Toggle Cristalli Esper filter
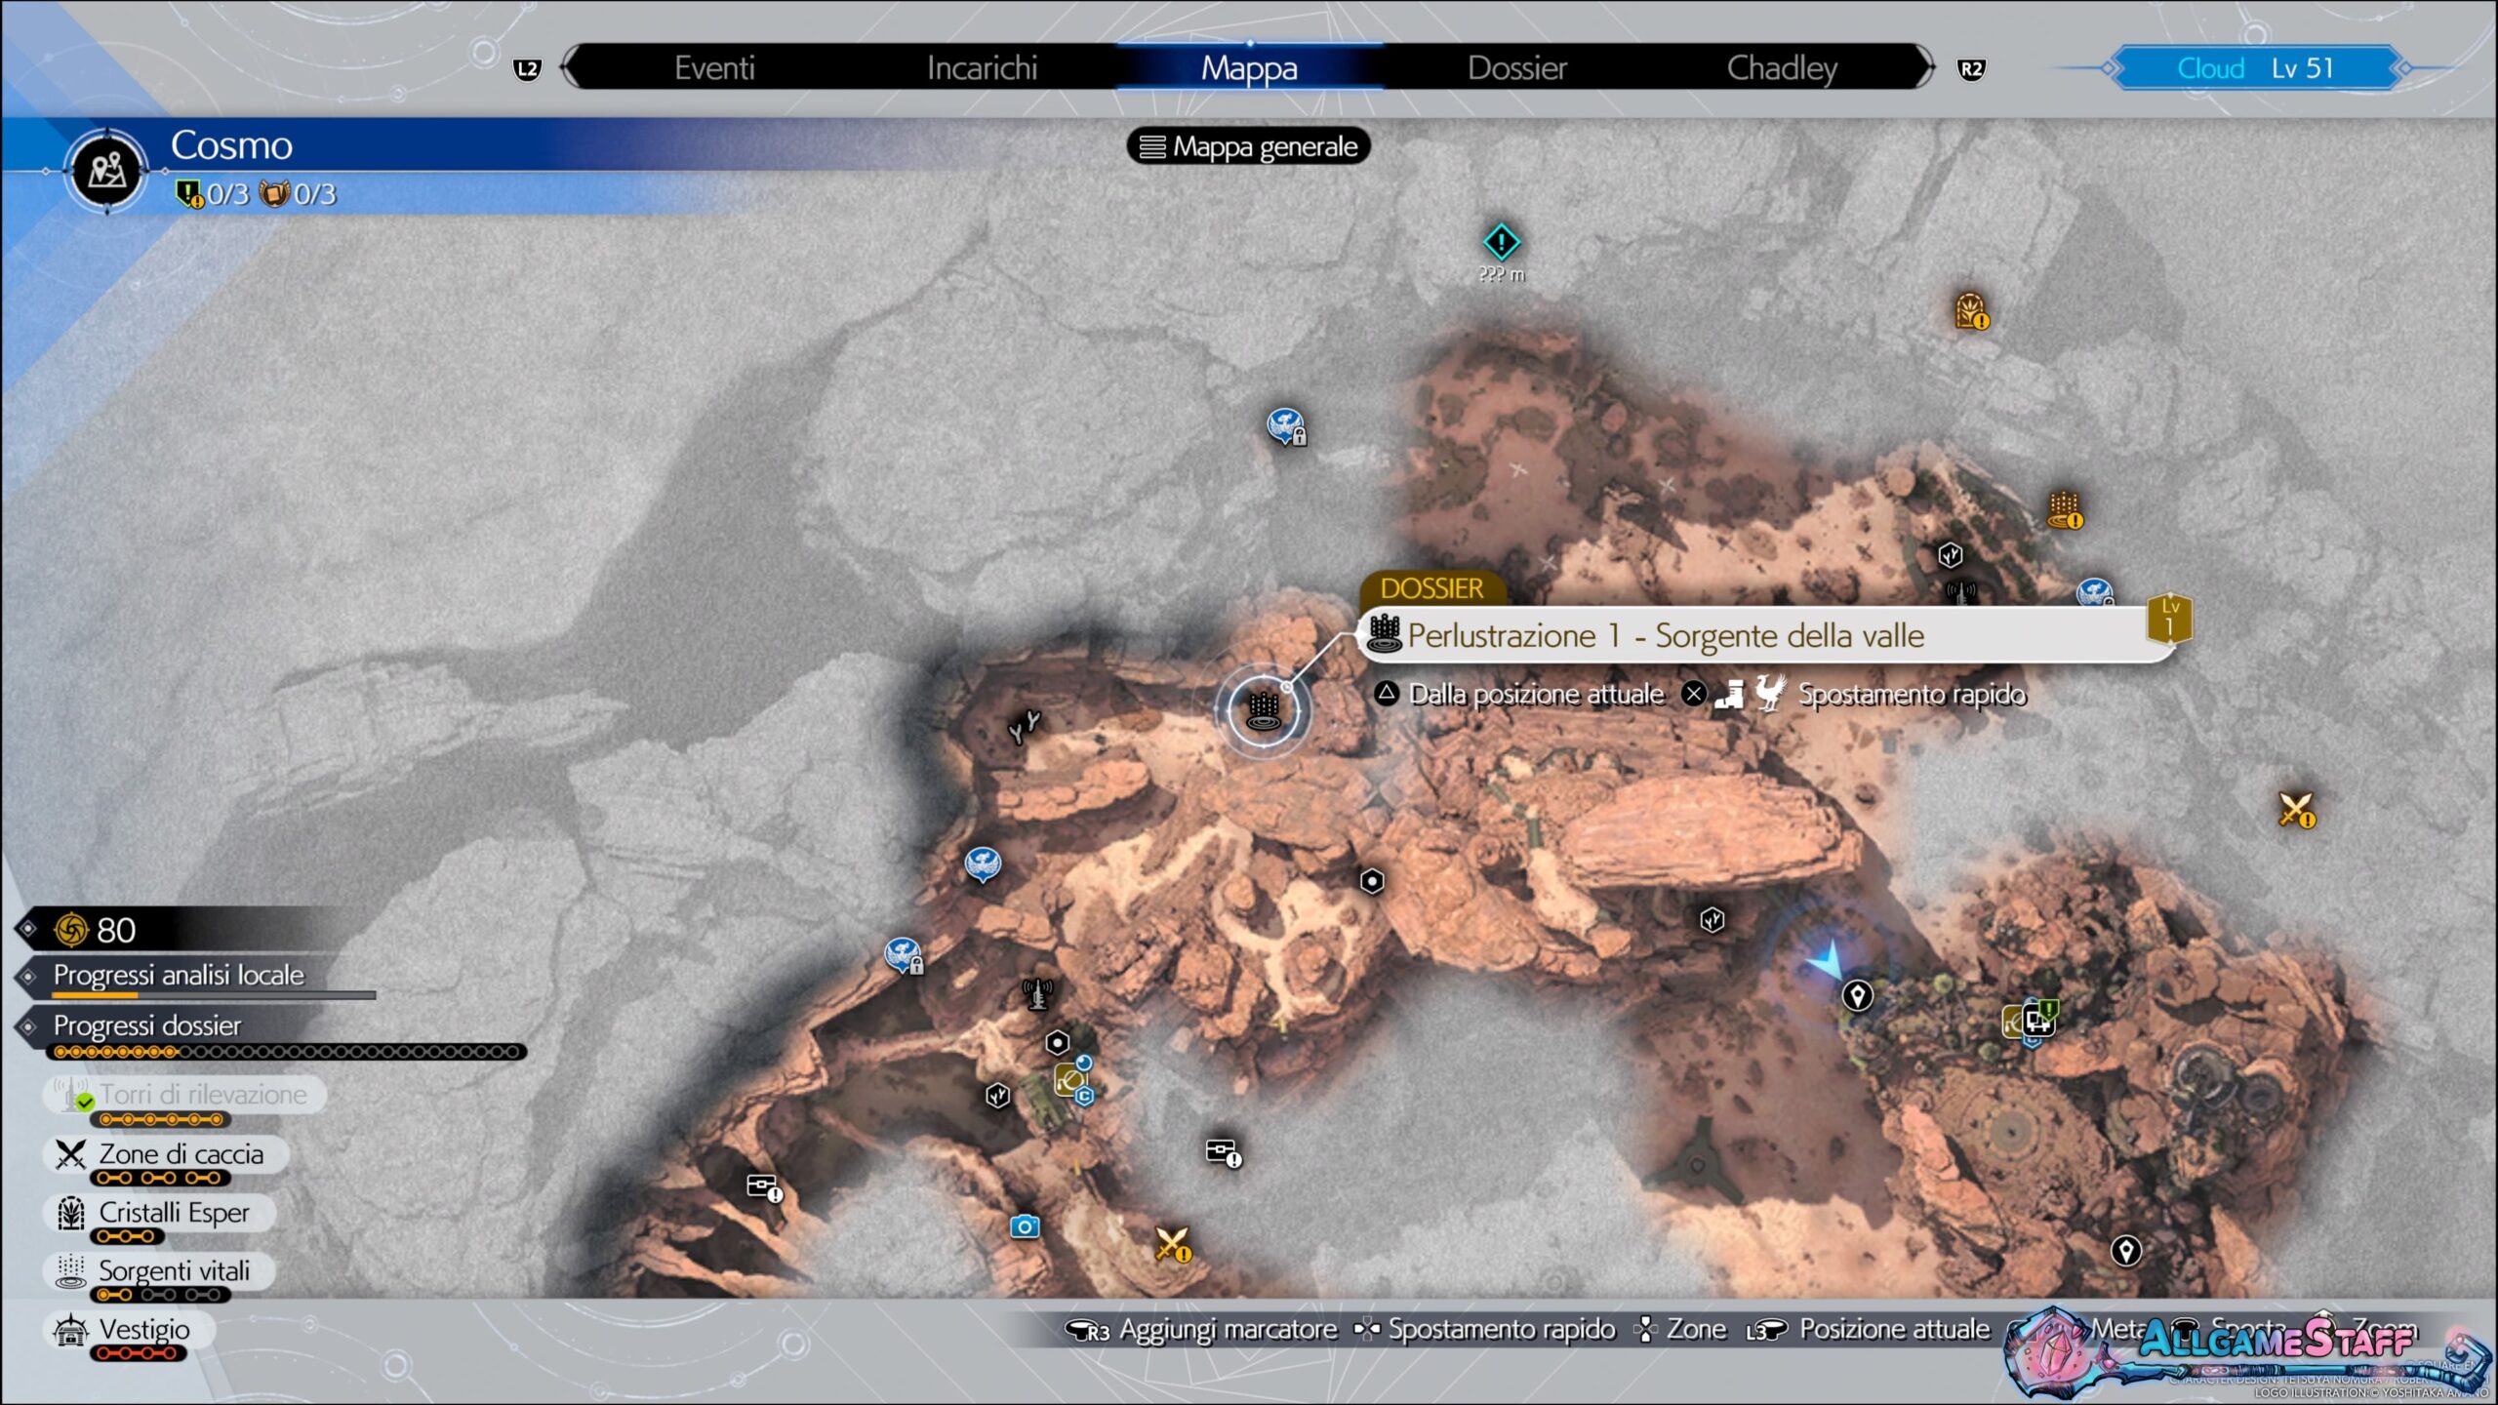The image size is (2498, 1405). pyautogui.click(x=159, y=1213)
